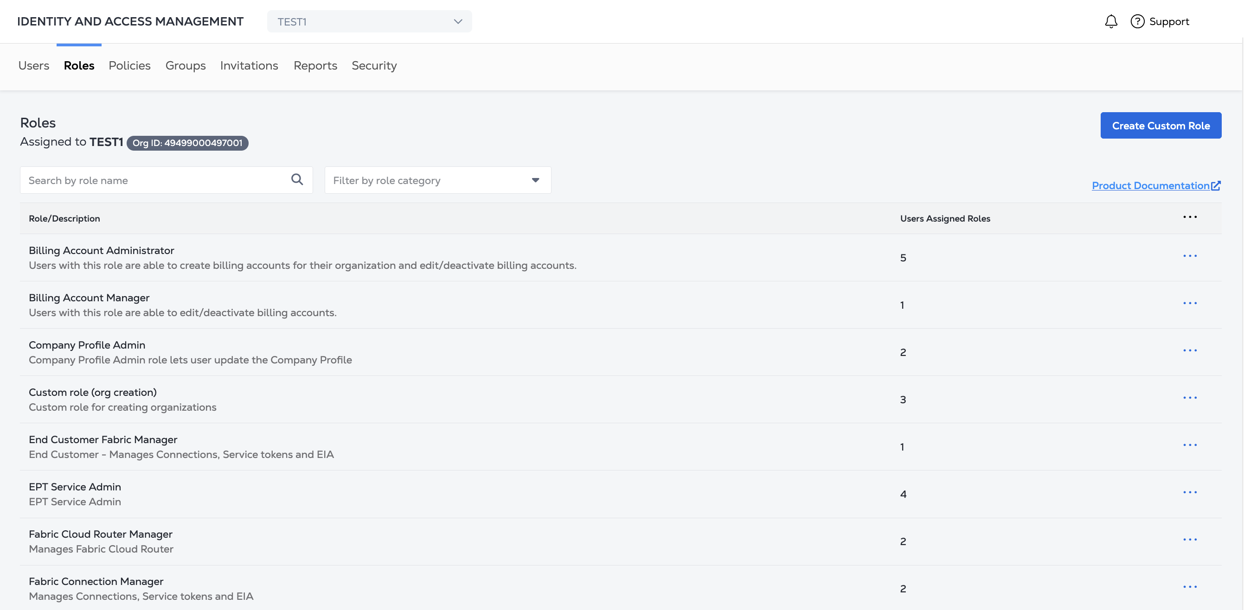1244x610 pixels.
Task: Click the 'Assigned to TEST1' subheading
Action: click(x=72, y=142)
